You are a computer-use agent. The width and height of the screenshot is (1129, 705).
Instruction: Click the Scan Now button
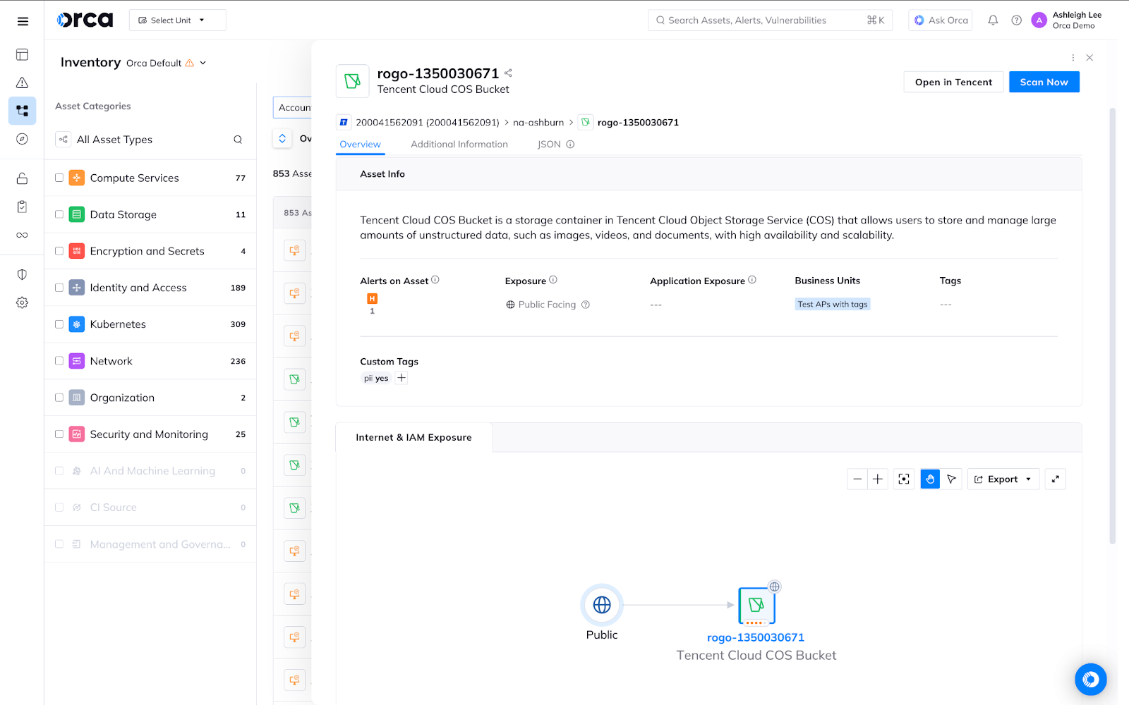tap(1044, 82)
